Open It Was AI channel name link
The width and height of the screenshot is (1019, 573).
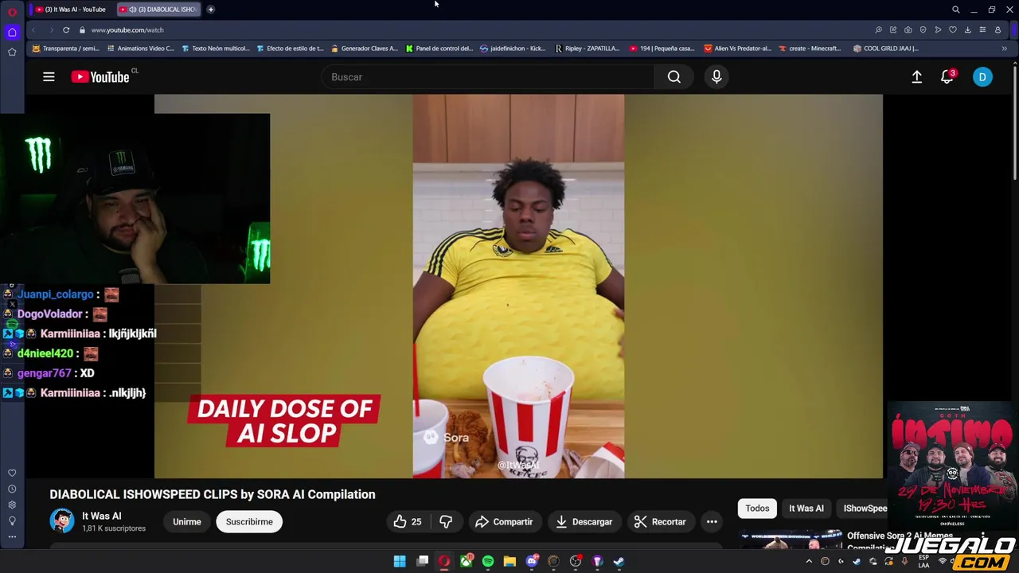tap(102, 516)
